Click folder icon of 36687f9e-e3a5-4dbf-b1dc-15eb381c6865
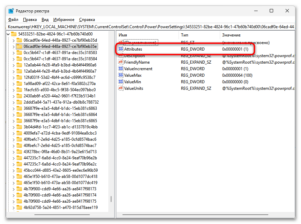 [19, 120]
